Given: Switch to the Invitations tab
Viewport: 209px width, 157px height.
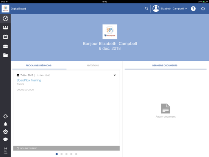Looking at the screenshot, I should [93, 65].
